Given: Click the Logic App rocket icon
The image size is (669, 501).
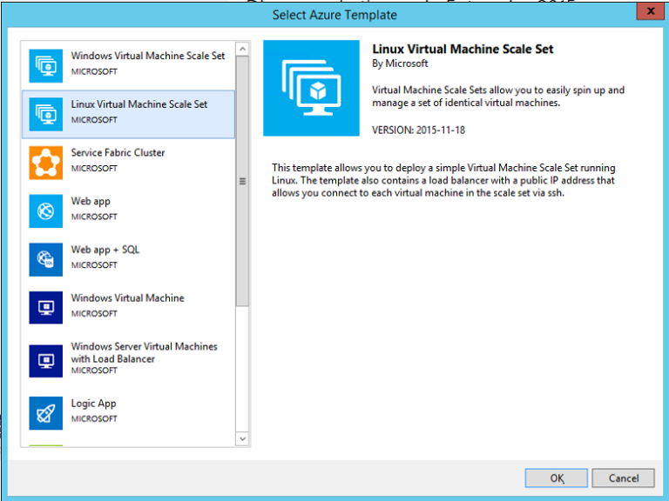Looking at the screenshot, I should [x=45, y=413].
